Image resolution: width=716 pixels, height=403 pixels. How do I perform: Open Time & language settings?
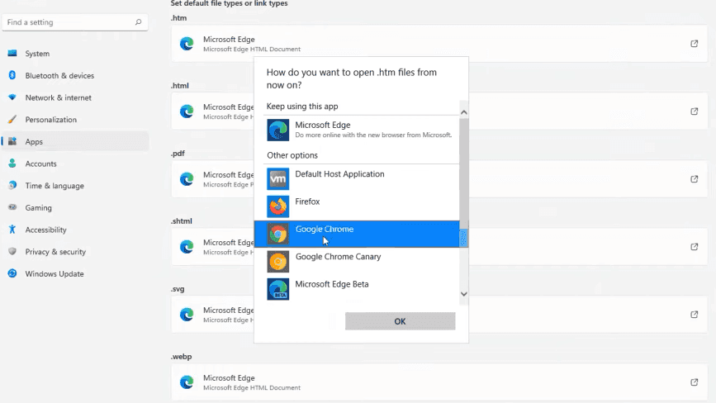pos(75,185)
